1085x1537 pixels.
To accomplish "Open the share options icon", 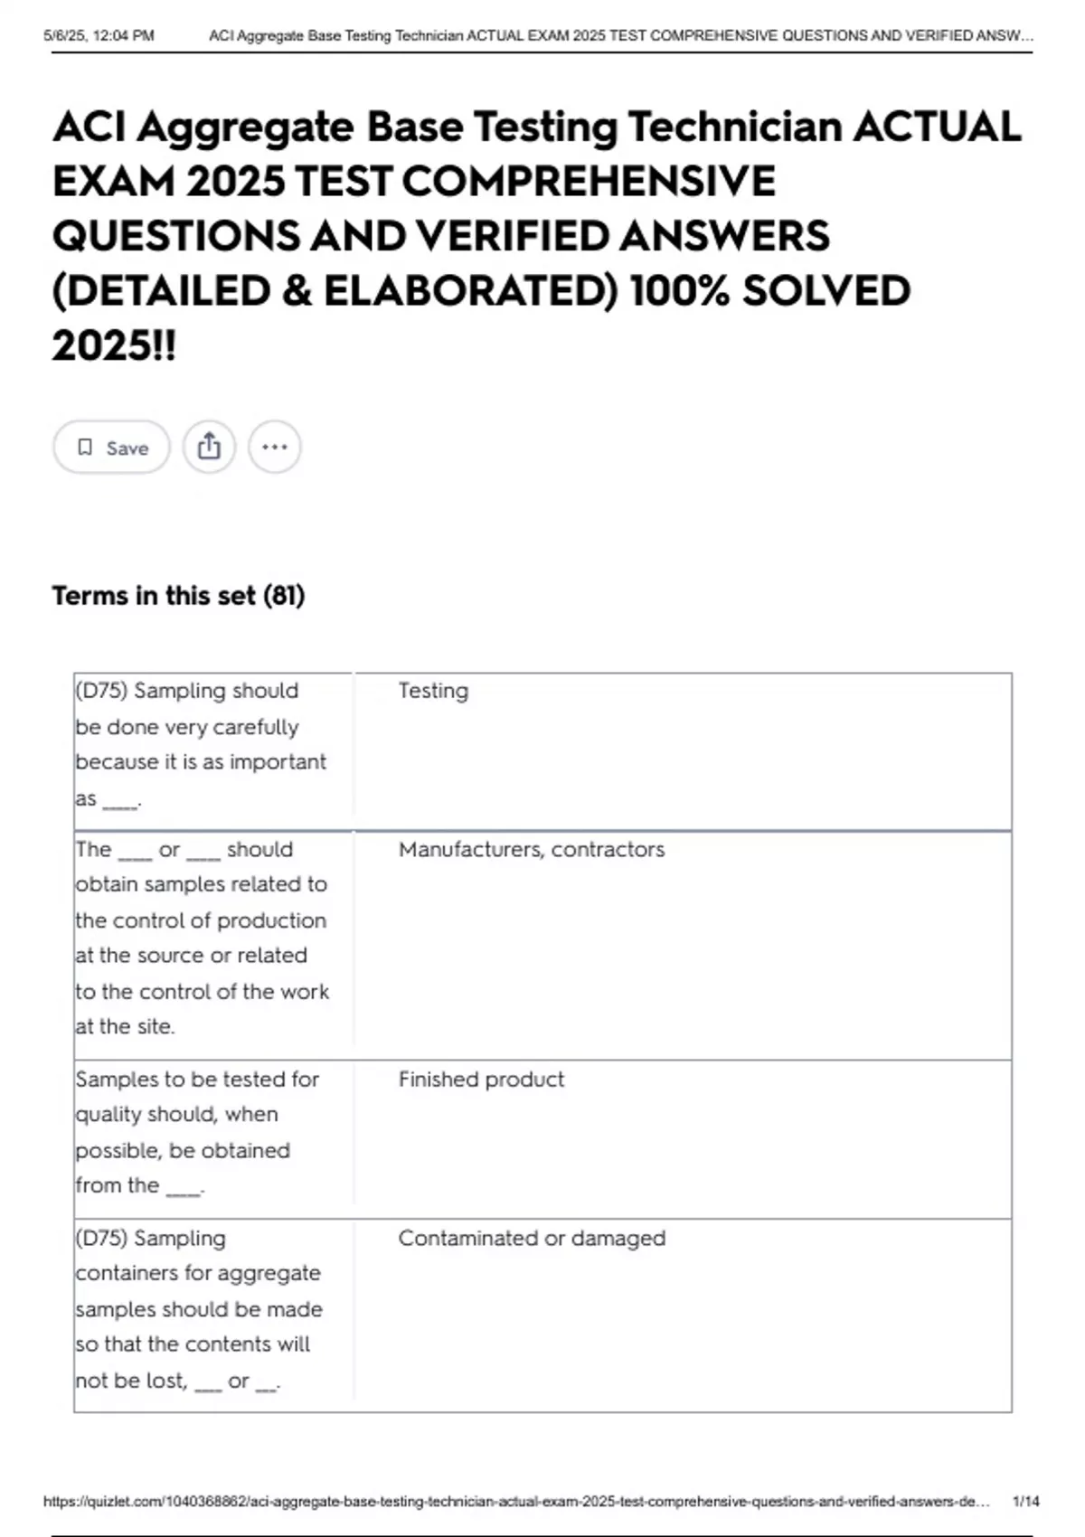I will tap(209, 448).
